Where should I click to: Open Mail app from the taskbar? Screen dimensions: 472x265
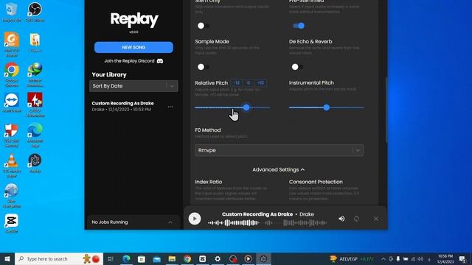click(157, 258)
